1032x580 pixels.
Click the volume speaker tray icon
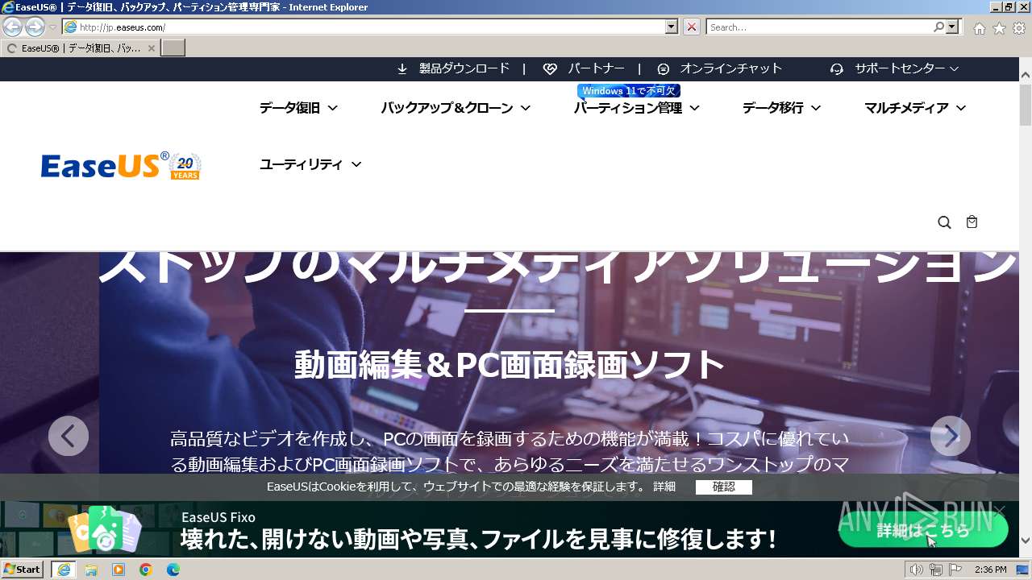[916, 570]
